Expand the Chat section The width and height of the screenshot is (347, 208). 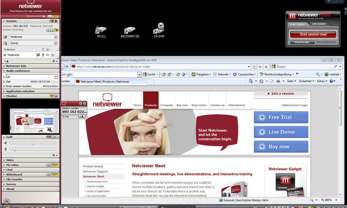pos(31,170)
